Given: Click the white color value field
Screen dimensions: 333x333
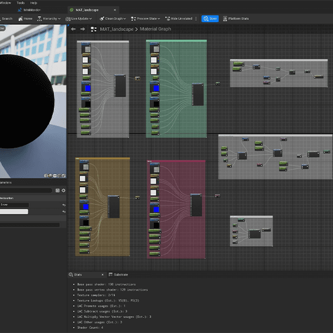Looking at the screenshot, I should (14, 211).
